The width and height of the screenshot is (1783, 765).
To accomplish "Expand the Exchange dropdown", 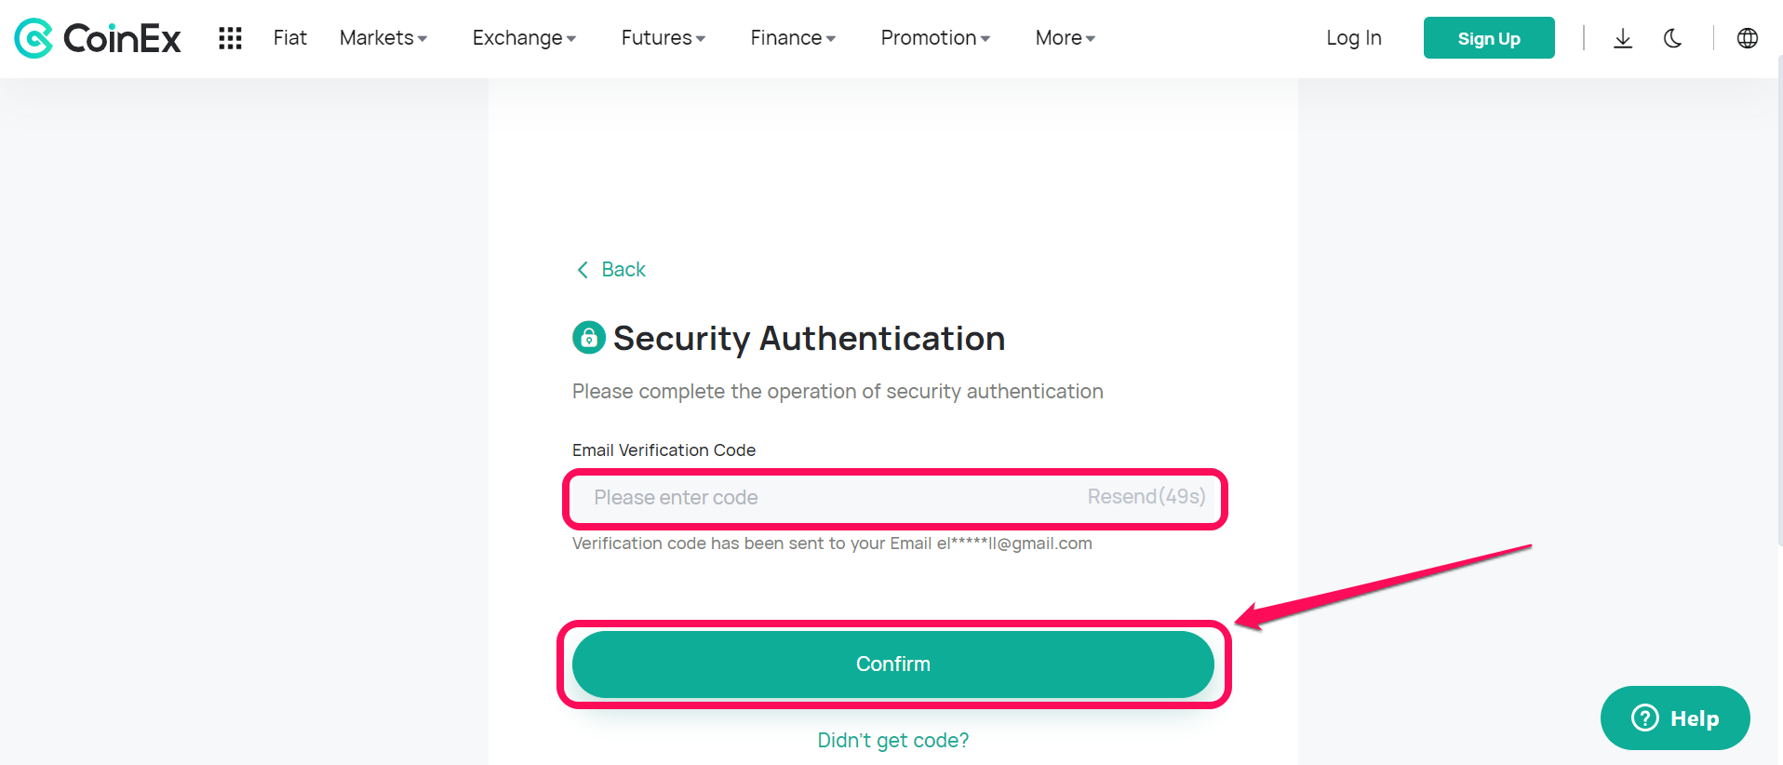I will click(524, 38).
